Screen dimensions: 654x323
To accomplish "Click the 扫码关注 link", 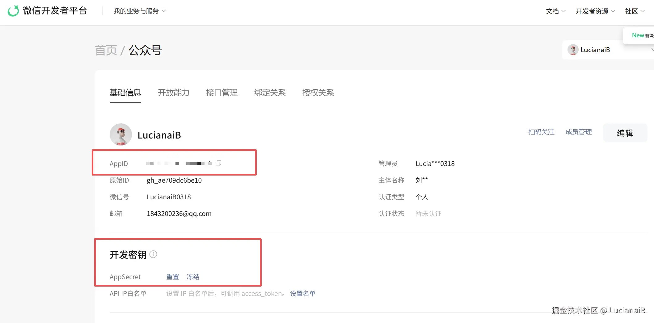I will point(541,132).
